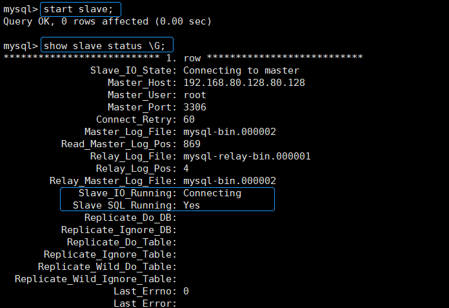This screenshot has height=308, width=449.
Task: Click the Slave_IO_State label
Action: 133,70
